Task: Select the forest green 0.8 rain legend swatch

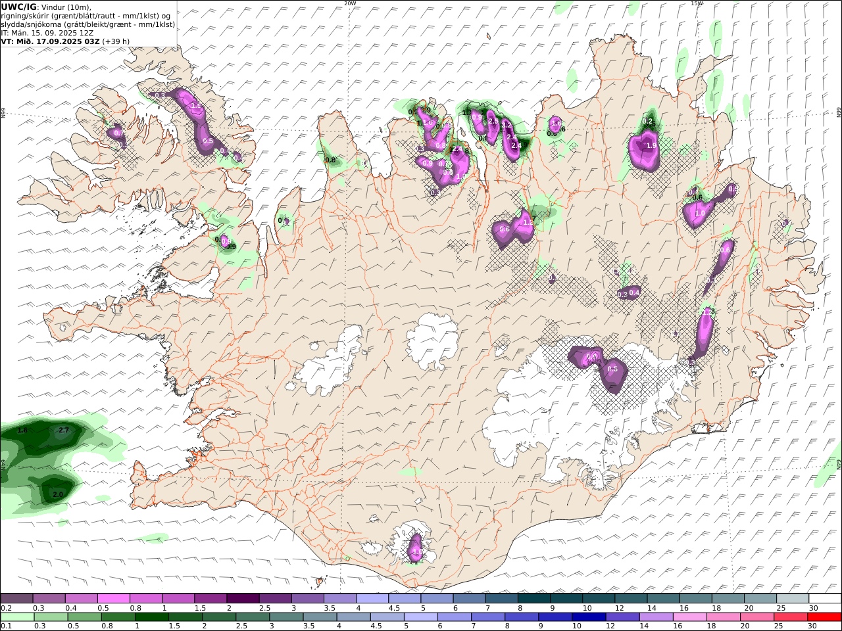Action: pyautogui.click(x=118, y=617)
